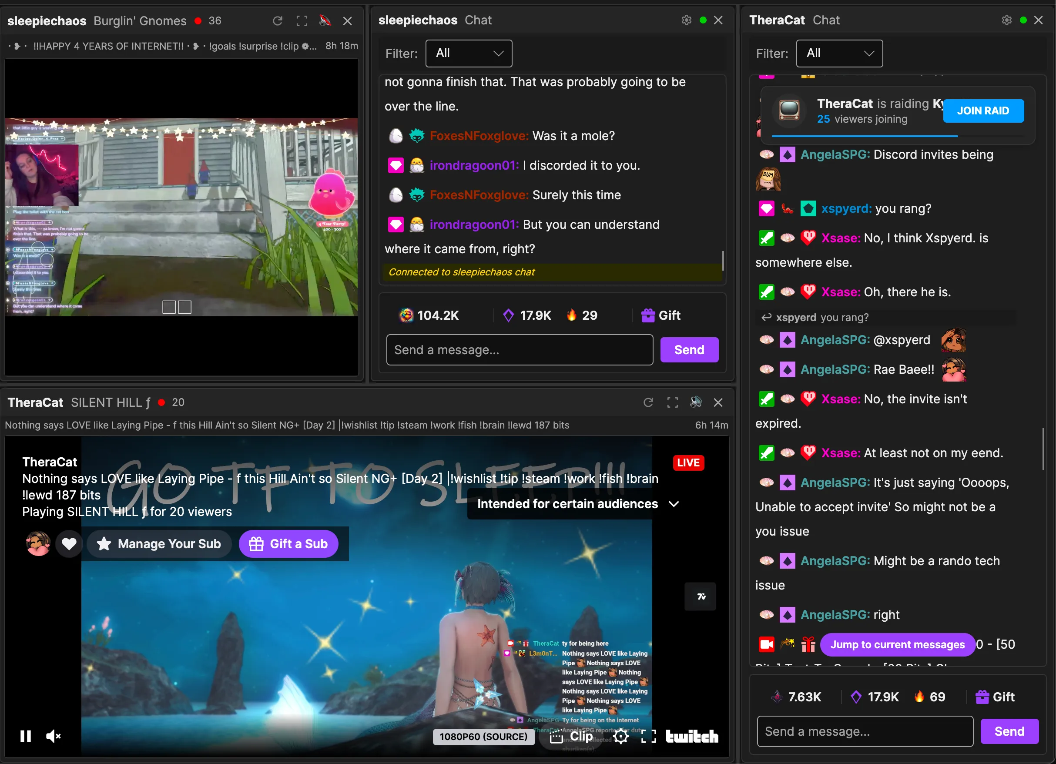1056x764 pixels.
Task: Refresh the TheraCat stream panel
Action: click(648, 402)
